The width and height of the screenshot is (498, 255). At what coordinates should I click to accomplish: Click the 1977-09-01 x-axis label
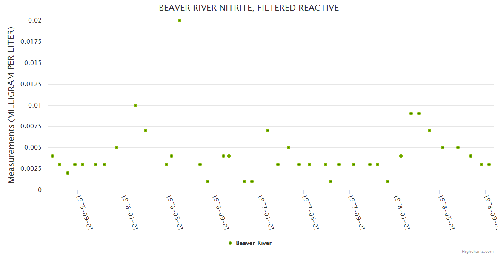click(x=357, y=212)
